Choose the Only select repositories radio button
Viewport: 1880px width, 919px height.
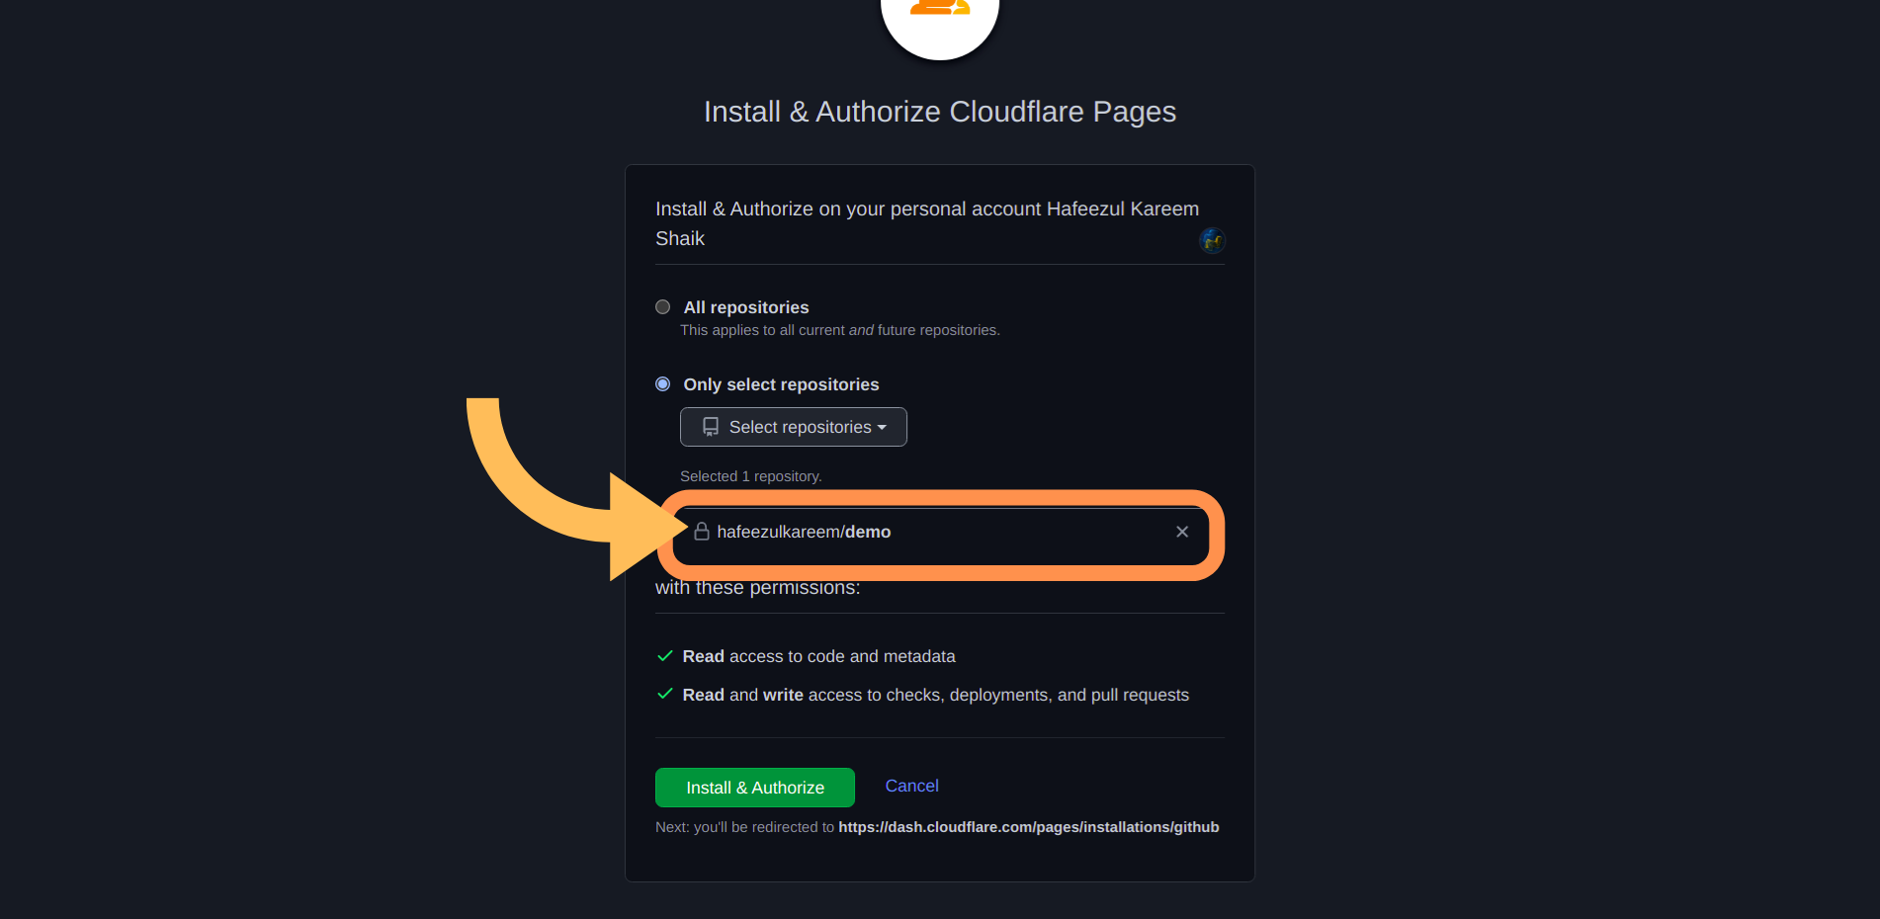coord(663,384)
